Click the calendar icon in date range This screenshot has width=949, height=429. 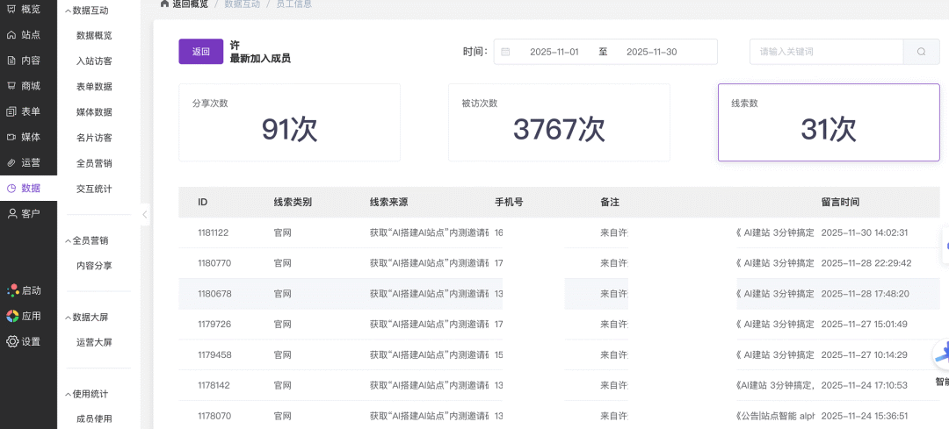tap(505, 52)
